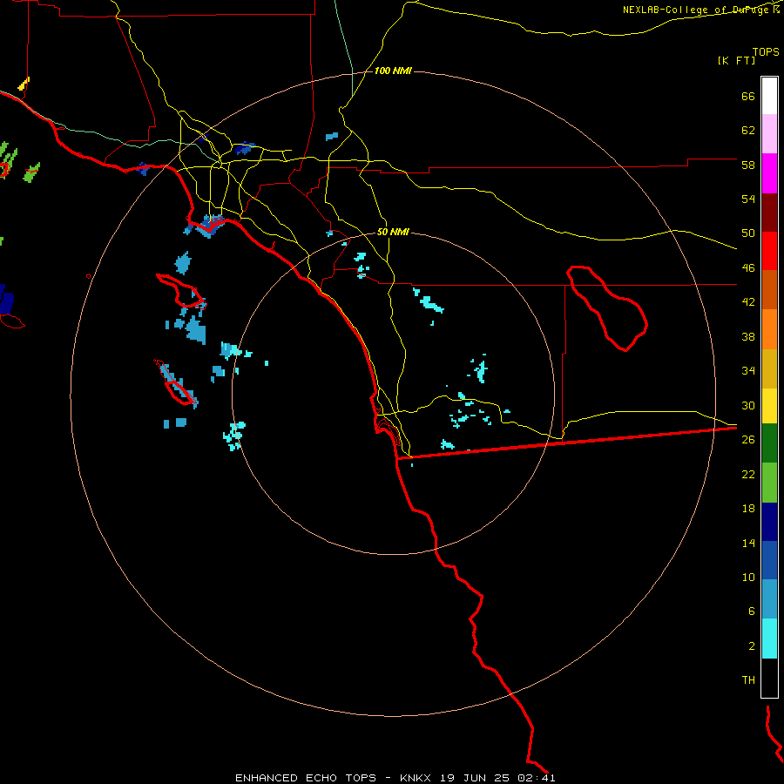
Task: Click legend value 22
Action: [748, 474]
